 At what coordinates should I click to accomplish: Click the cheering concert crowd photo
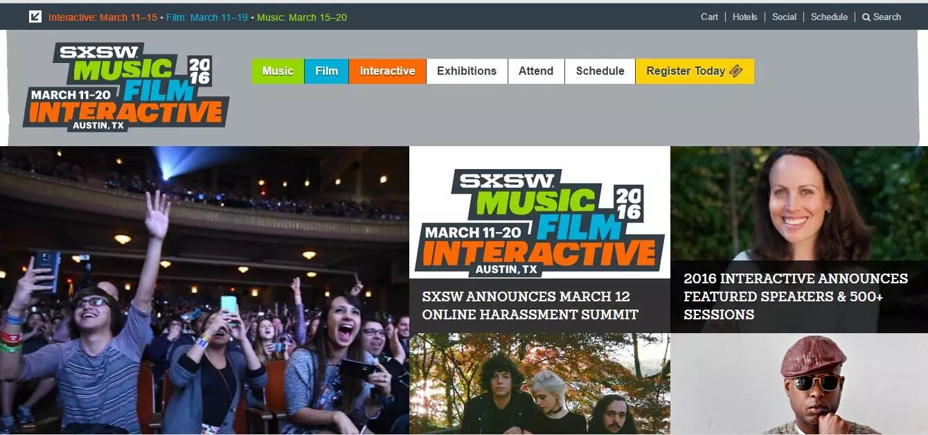[x=204, y=290]
